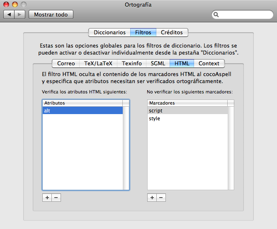The width and height of the screenshot is (277, 229).
Task: Open the SGML filter tab
Action: click(158, 63)
